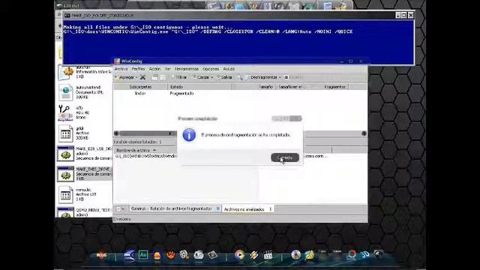Open Adobe Audition from the dock

(x=143, y=255)
